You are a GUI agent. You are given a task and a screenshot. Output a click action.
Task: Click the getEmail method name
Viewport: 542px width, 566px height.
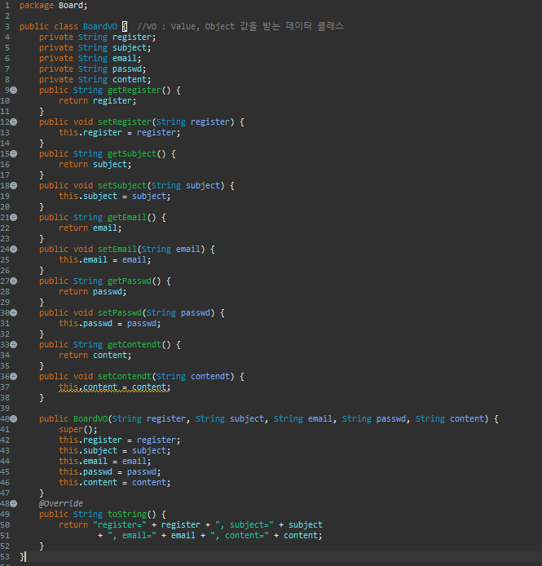click(126, 217)
